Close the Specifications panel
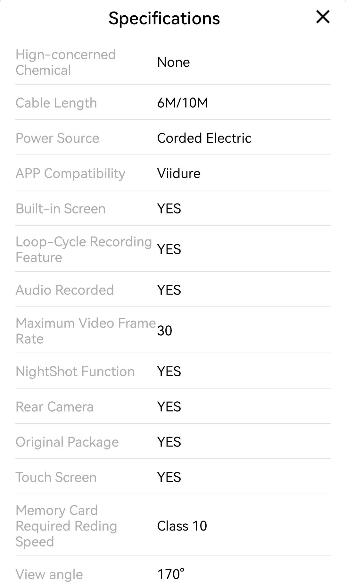 point(323,17)
